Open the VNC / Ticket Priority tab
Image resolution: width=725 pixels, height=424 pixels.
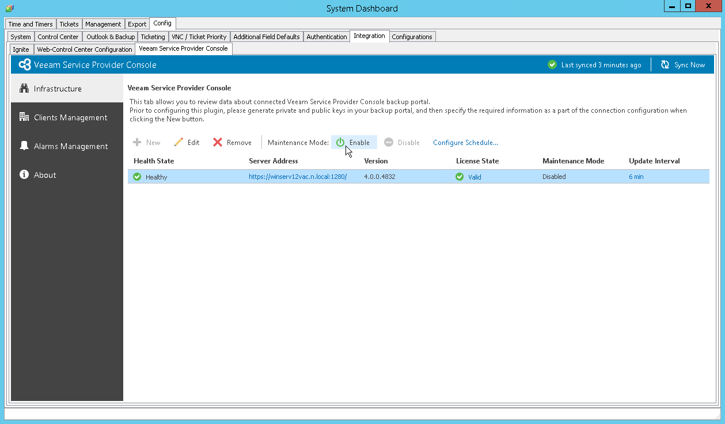[199, 37]
